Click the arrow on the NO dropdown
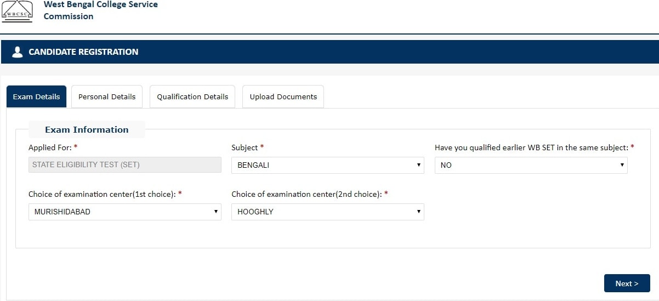659x301 pixels. (x=622, y=165)
